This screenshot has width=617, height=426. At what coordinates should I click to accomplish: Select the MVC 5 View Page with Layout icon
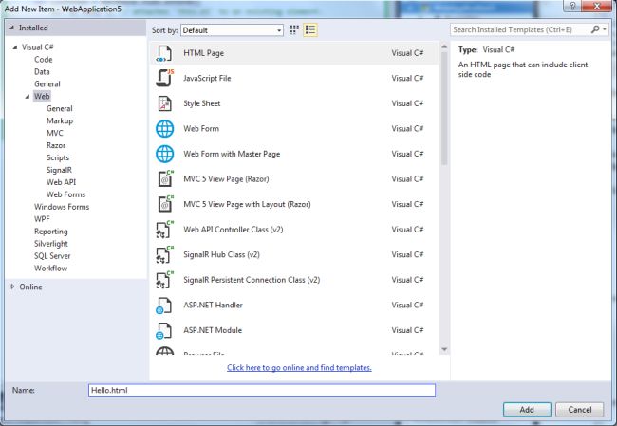pos(165,204)
